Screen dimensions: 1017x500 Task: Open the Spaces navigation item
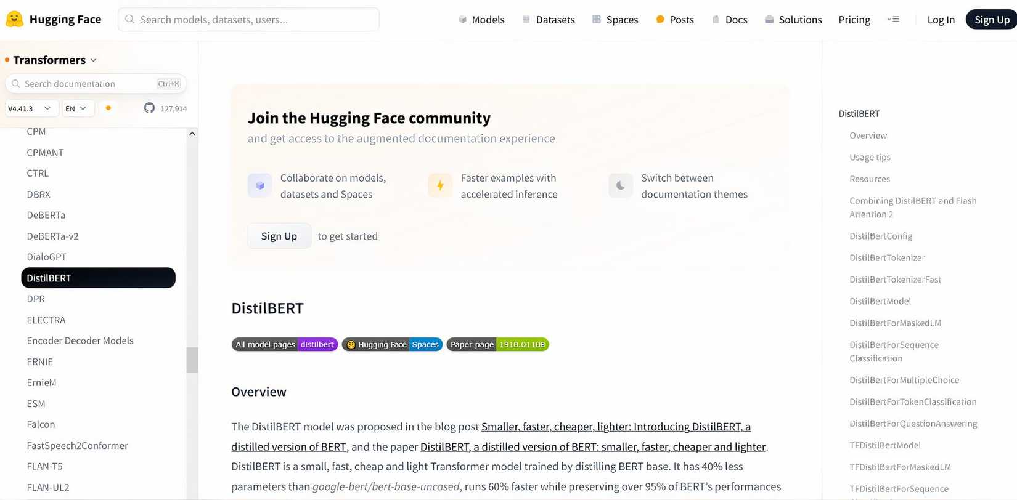click(x=615, y=20)
